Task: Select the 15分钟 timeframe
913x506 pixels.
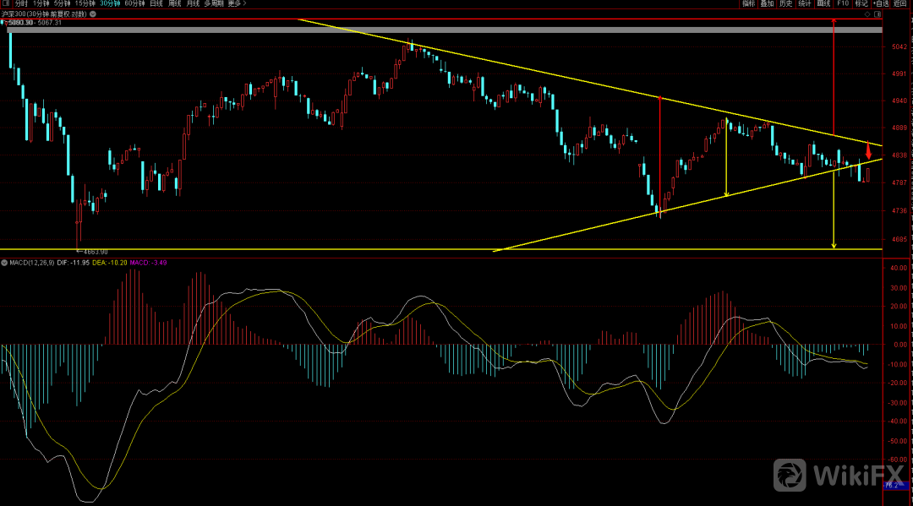Action: 85,4
